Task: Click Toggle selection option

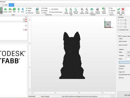Action: 28,11
